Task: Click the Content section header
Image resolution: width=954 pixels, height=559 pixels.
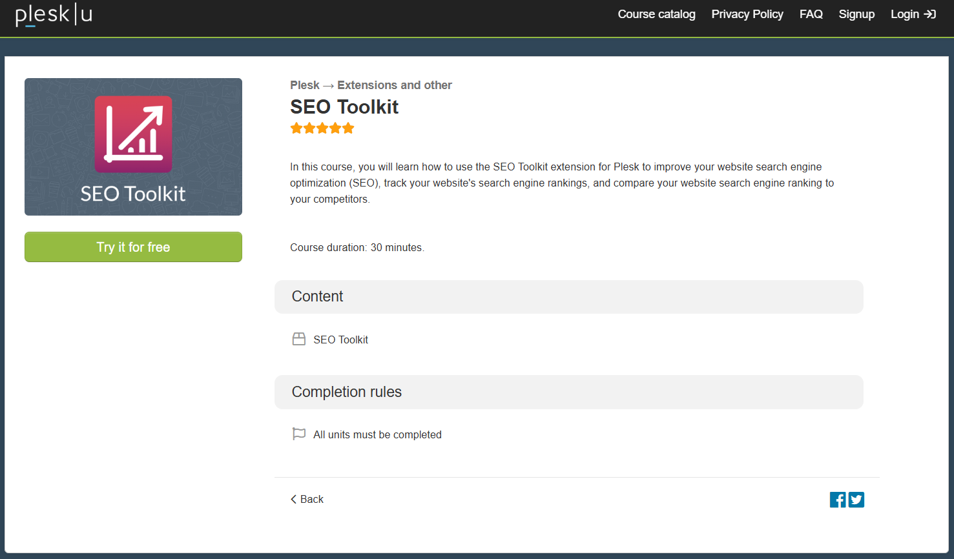Action: [569, 297]
